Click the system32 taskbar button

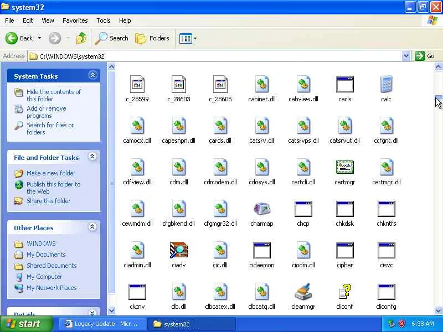192,324
